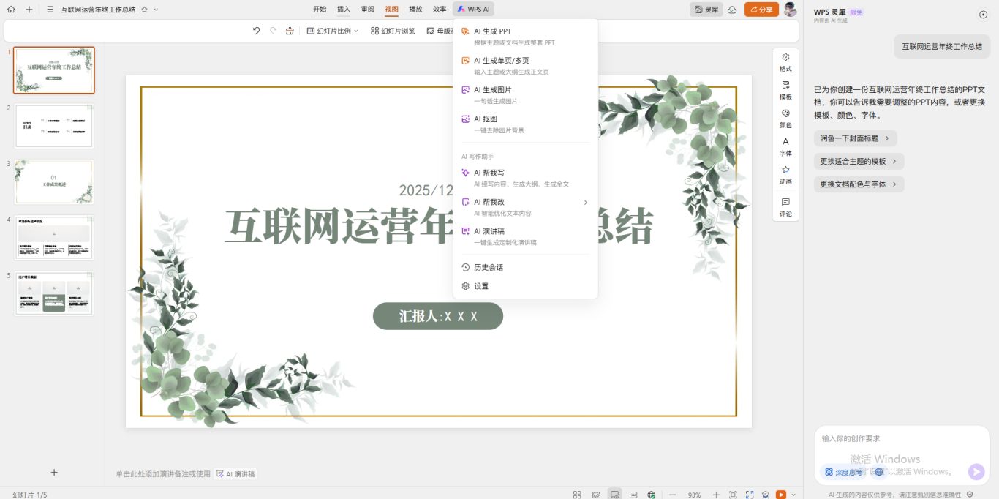Start slideshow with the play icon in status bar
999x499 pixels.
(x=782, y=495)
